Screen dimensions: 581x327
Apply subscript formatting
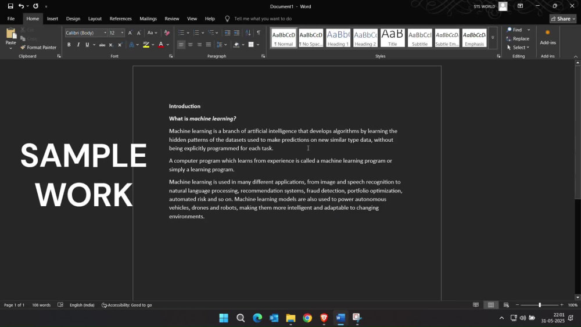coord(111,45)
